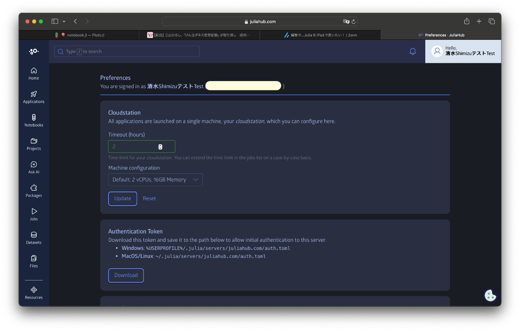
Task: Go back in Safari
Action: 75,21
